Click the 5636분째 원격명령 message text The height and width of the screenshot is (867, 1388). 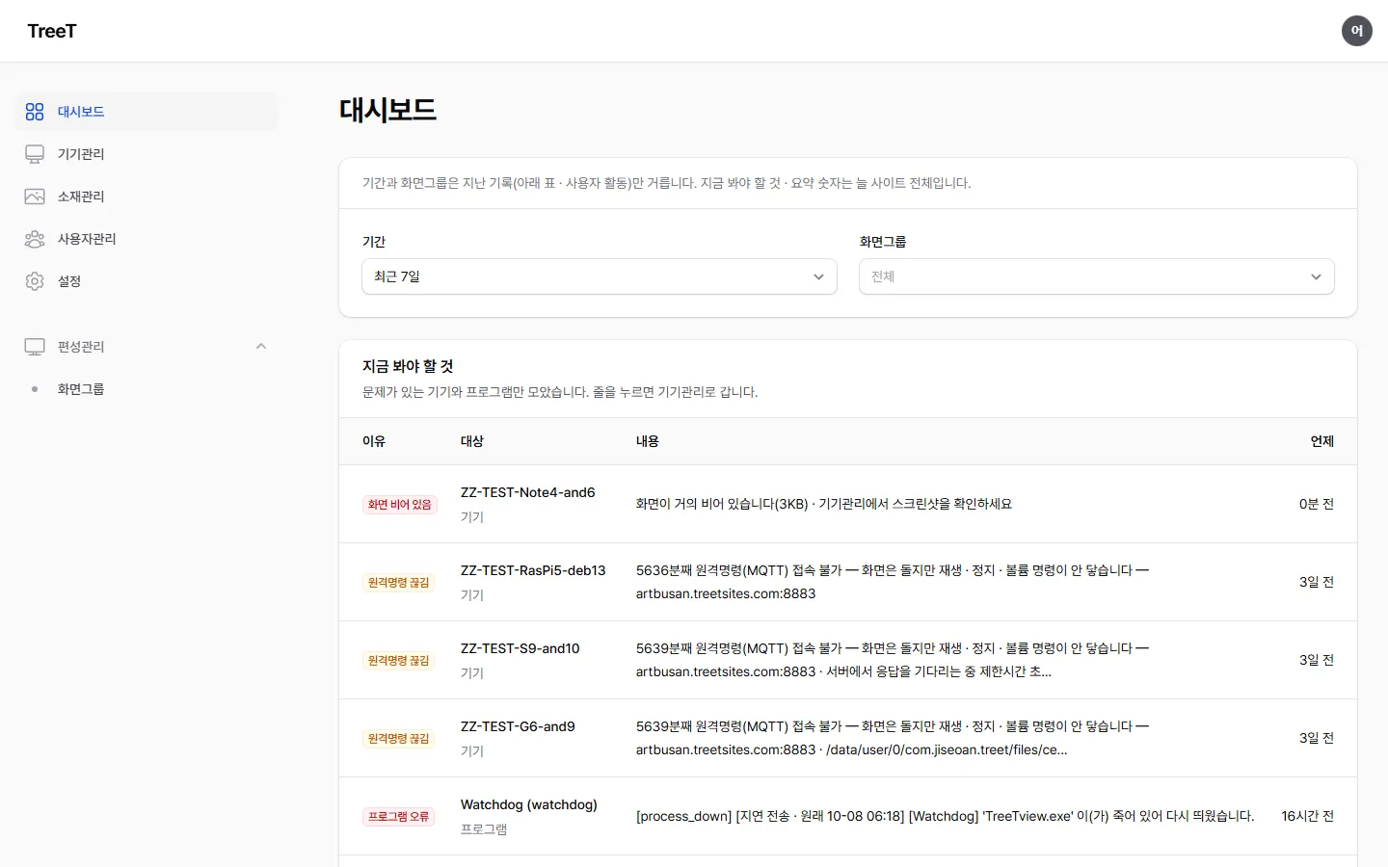point(893,582)
